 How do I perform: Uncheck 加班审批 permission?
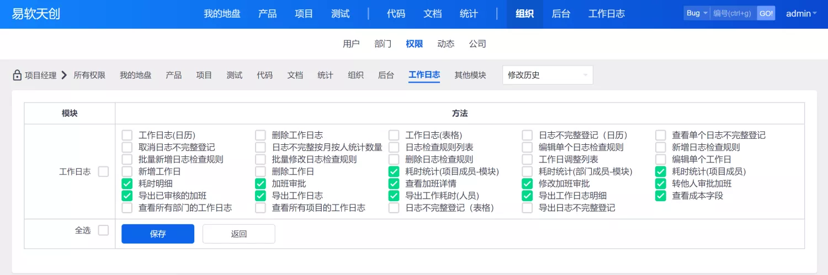(261, 184)
